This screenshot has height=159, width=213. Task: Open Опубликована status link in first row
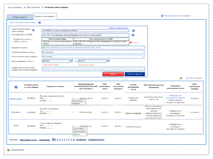(x=16, y=99)
